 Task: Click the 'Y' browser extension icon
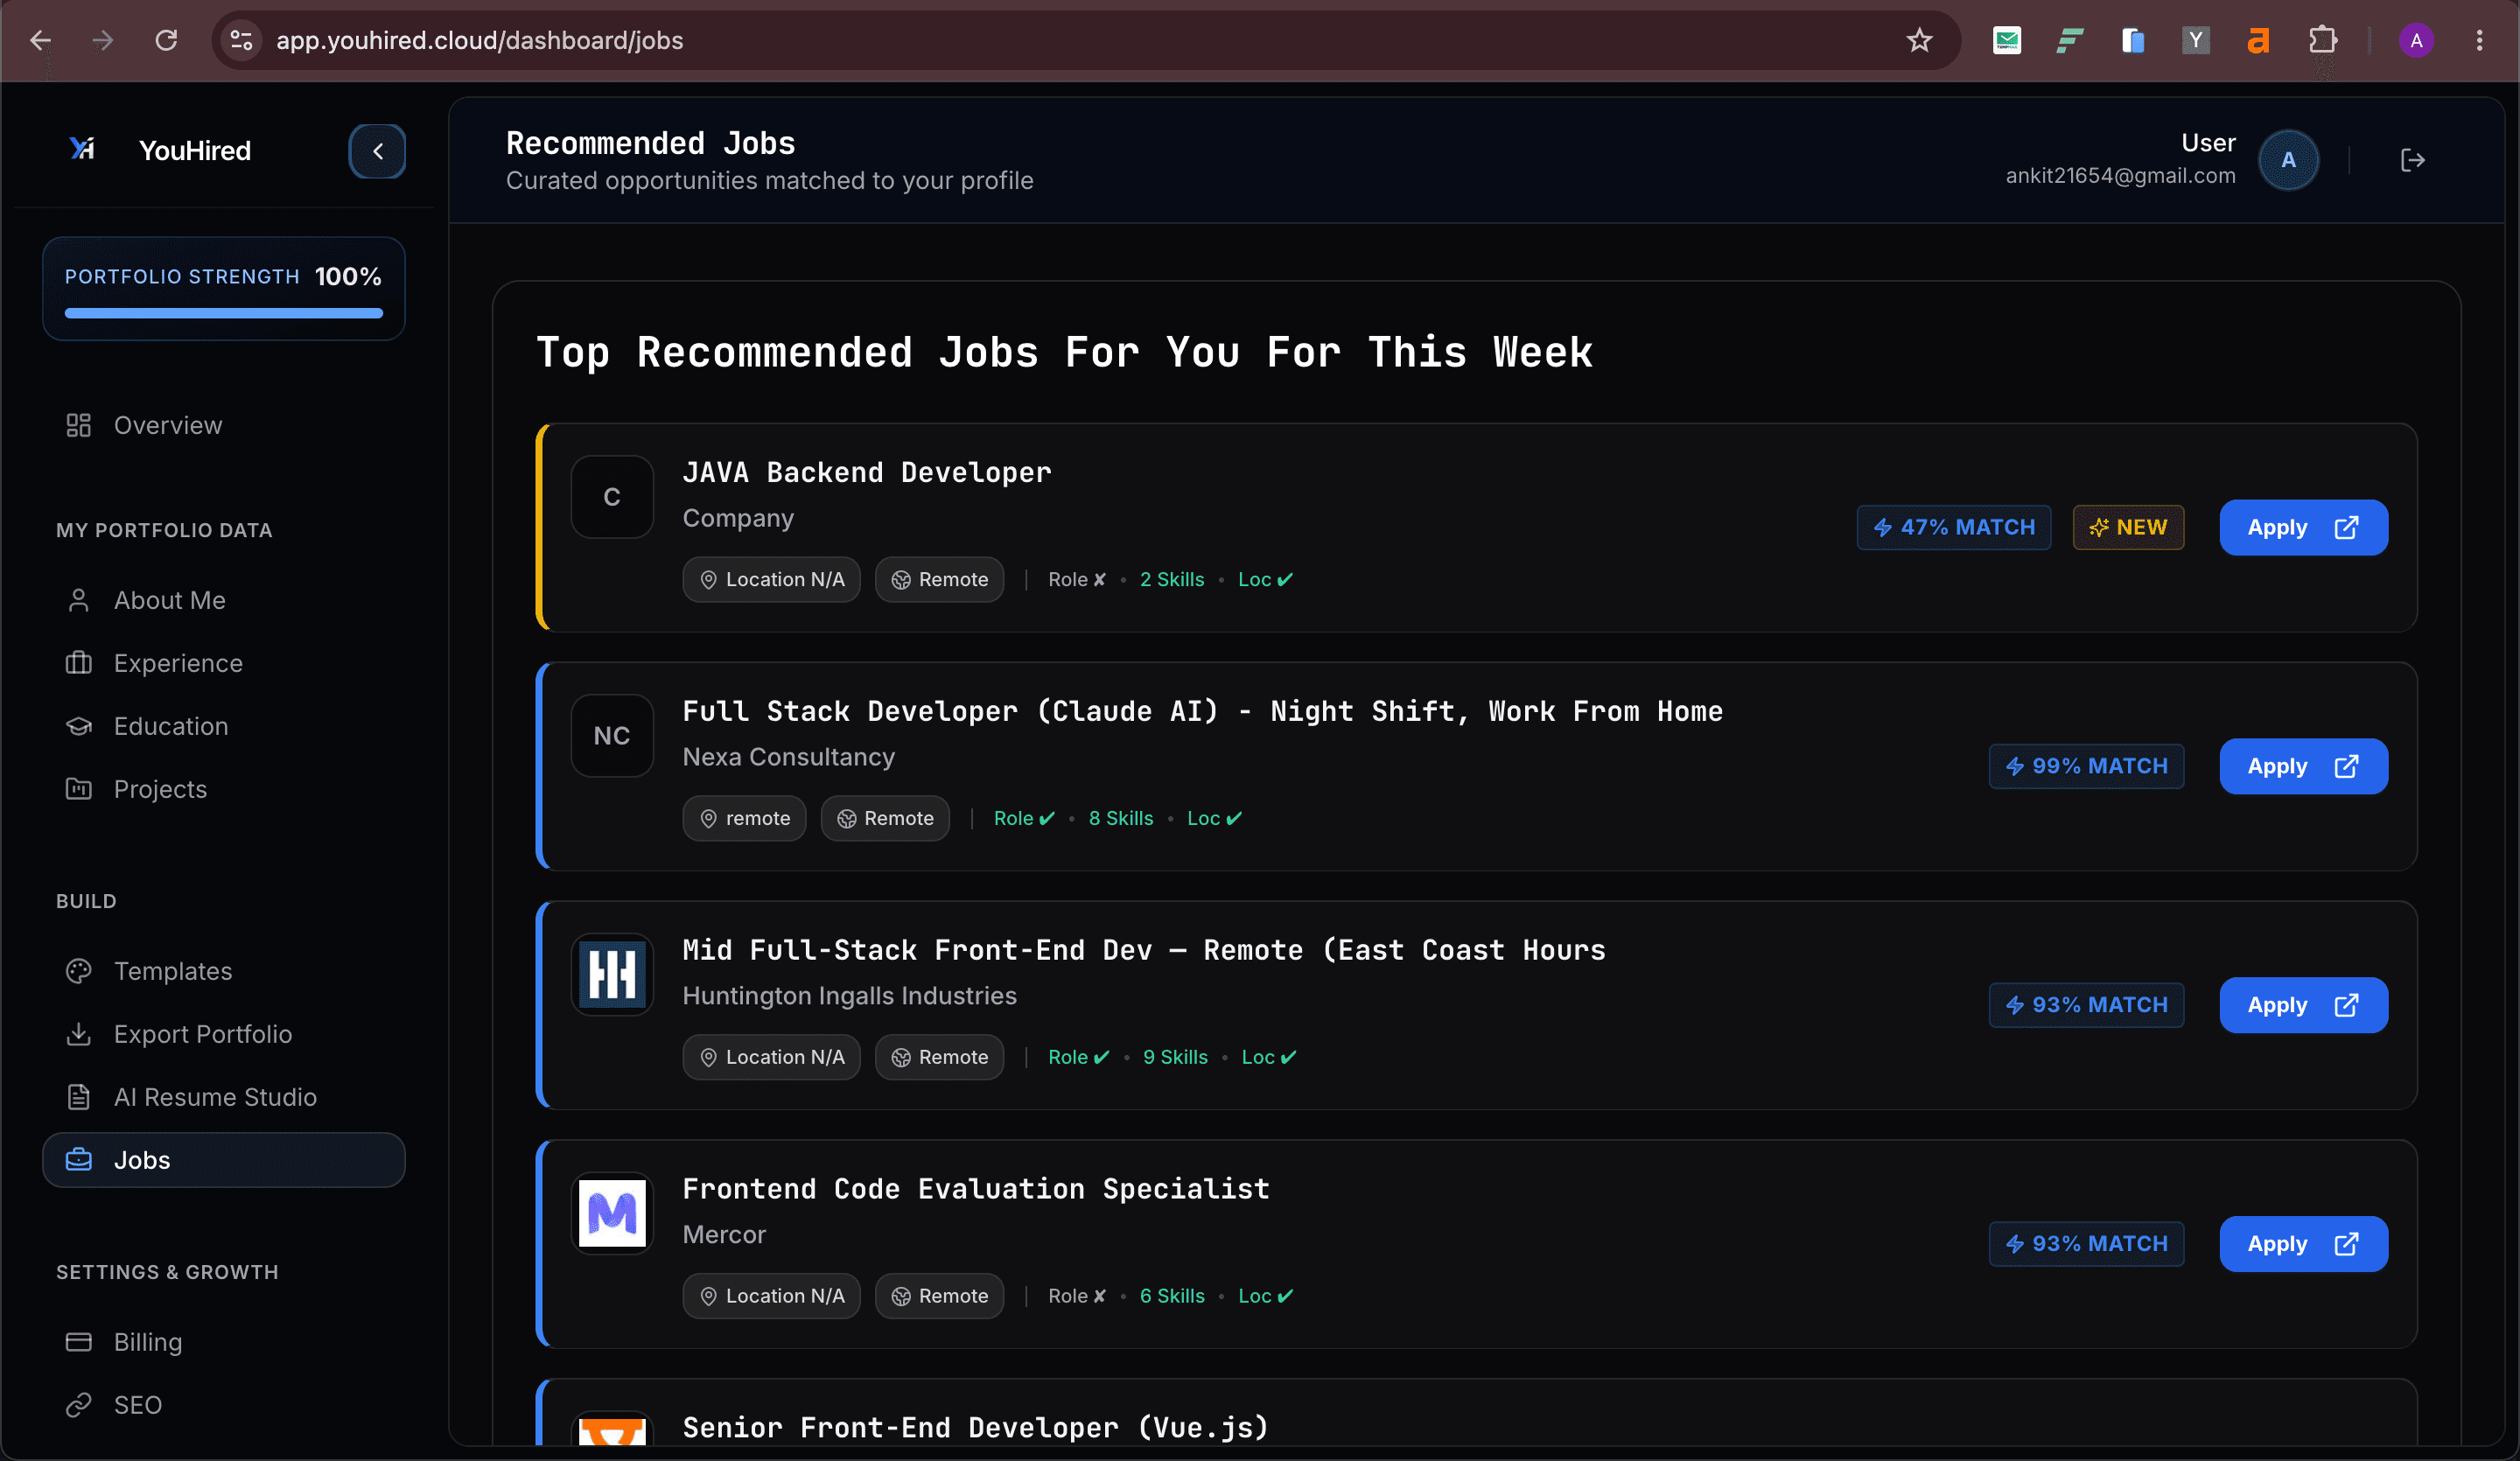tap(2195, 40)
